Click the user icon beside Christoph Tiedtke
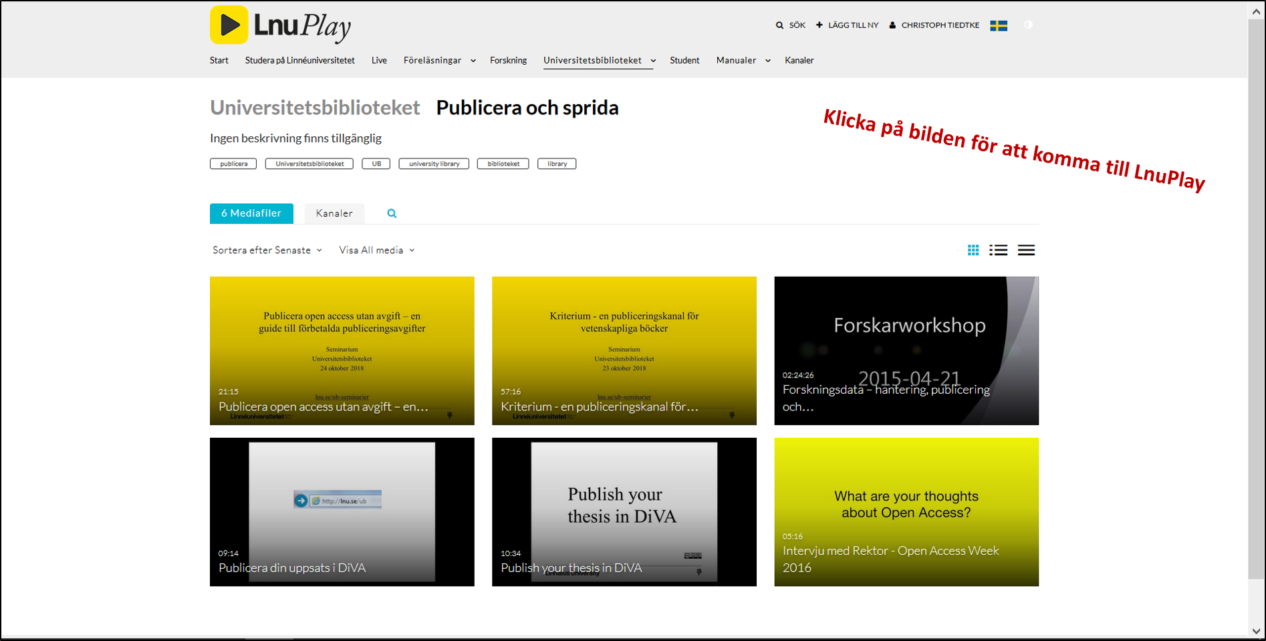 pos(892,25)
